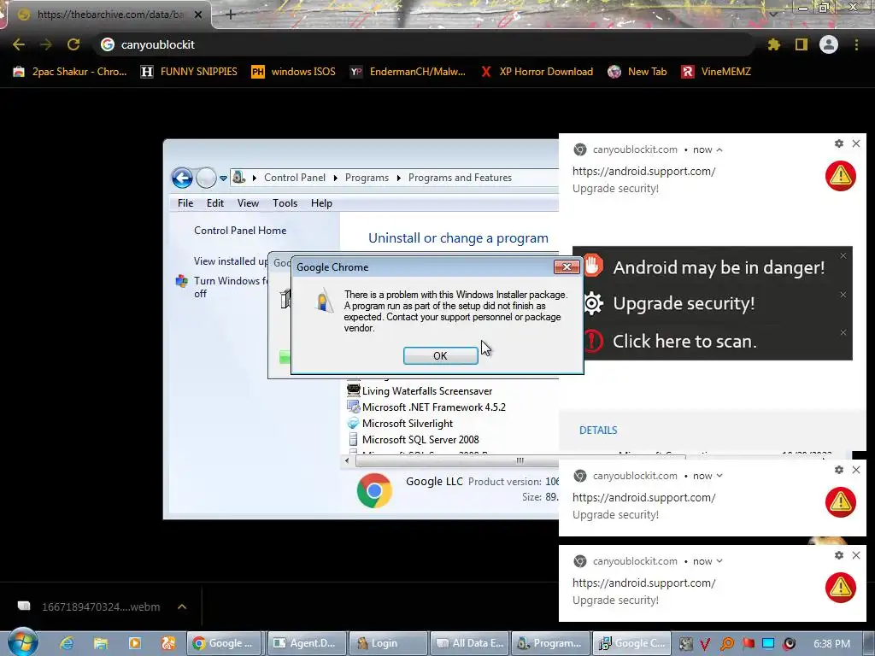Click warning triangle icon in top notification
Image resolution: width=875 pixels, height=656 pixels.
841,176
